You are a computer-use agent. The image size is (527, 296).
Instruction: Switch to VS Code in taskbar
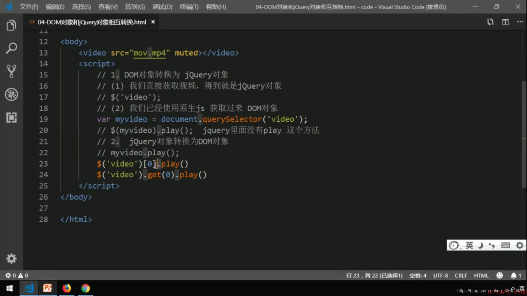pos(29,288)
